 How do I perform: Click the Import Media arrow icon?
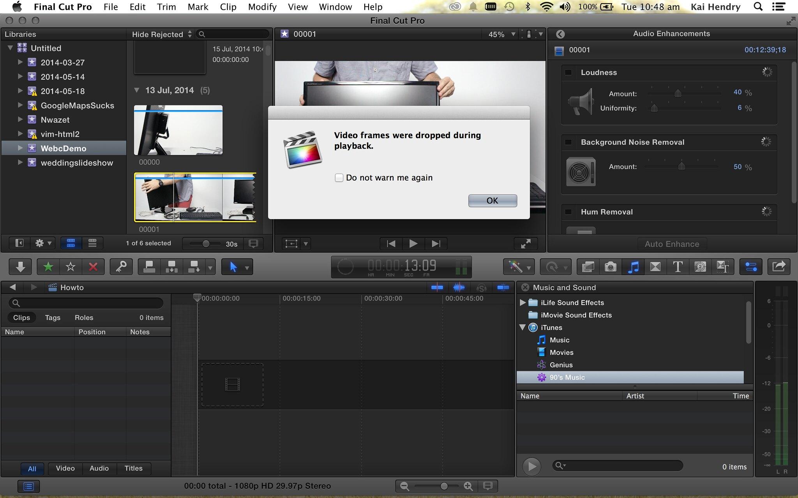(x=20, y=267)
